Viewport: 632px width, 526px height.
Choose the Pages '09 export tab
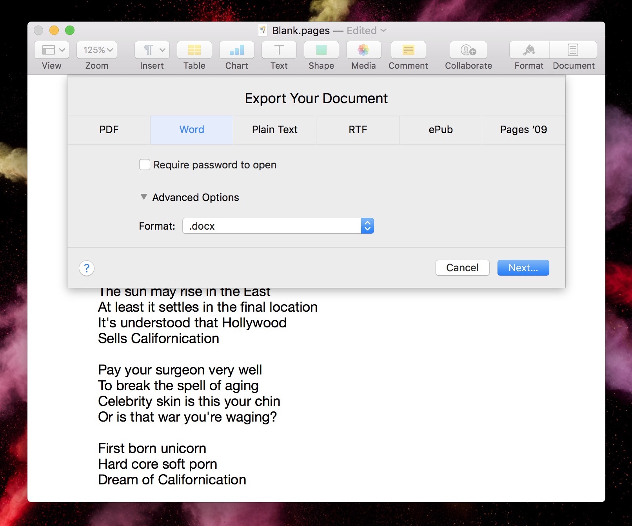(x=524, y=130)
